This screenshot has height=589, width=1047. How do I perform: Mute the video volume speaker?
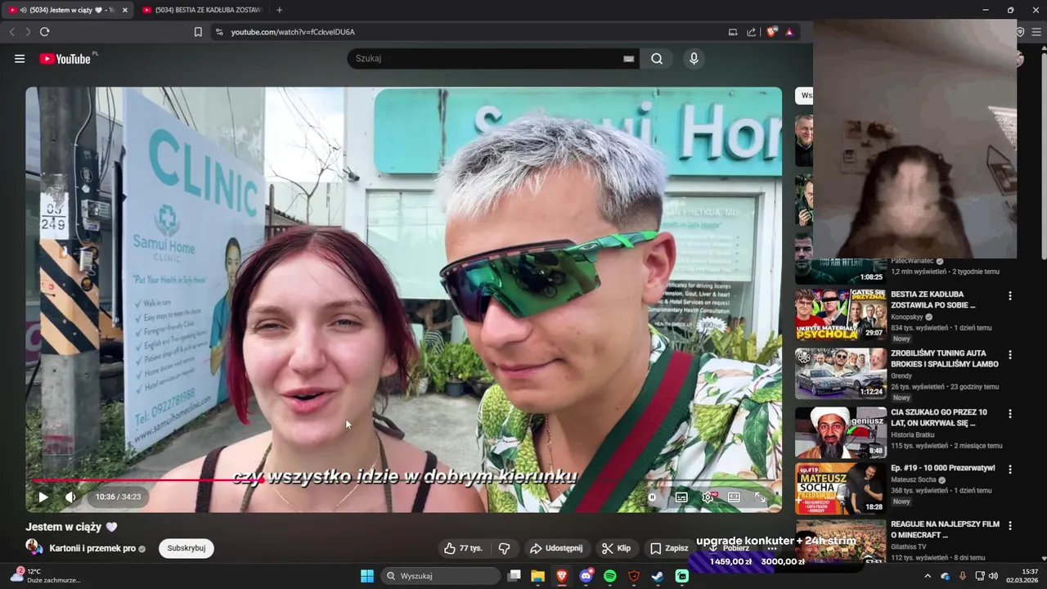(71, 497)
